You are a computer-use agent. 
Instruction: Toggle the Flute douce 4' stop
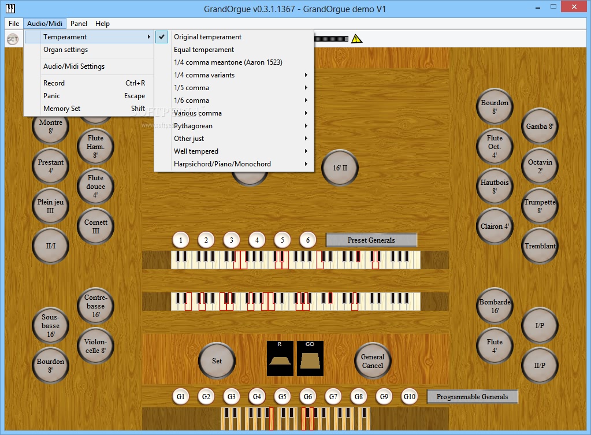(95, 186)
